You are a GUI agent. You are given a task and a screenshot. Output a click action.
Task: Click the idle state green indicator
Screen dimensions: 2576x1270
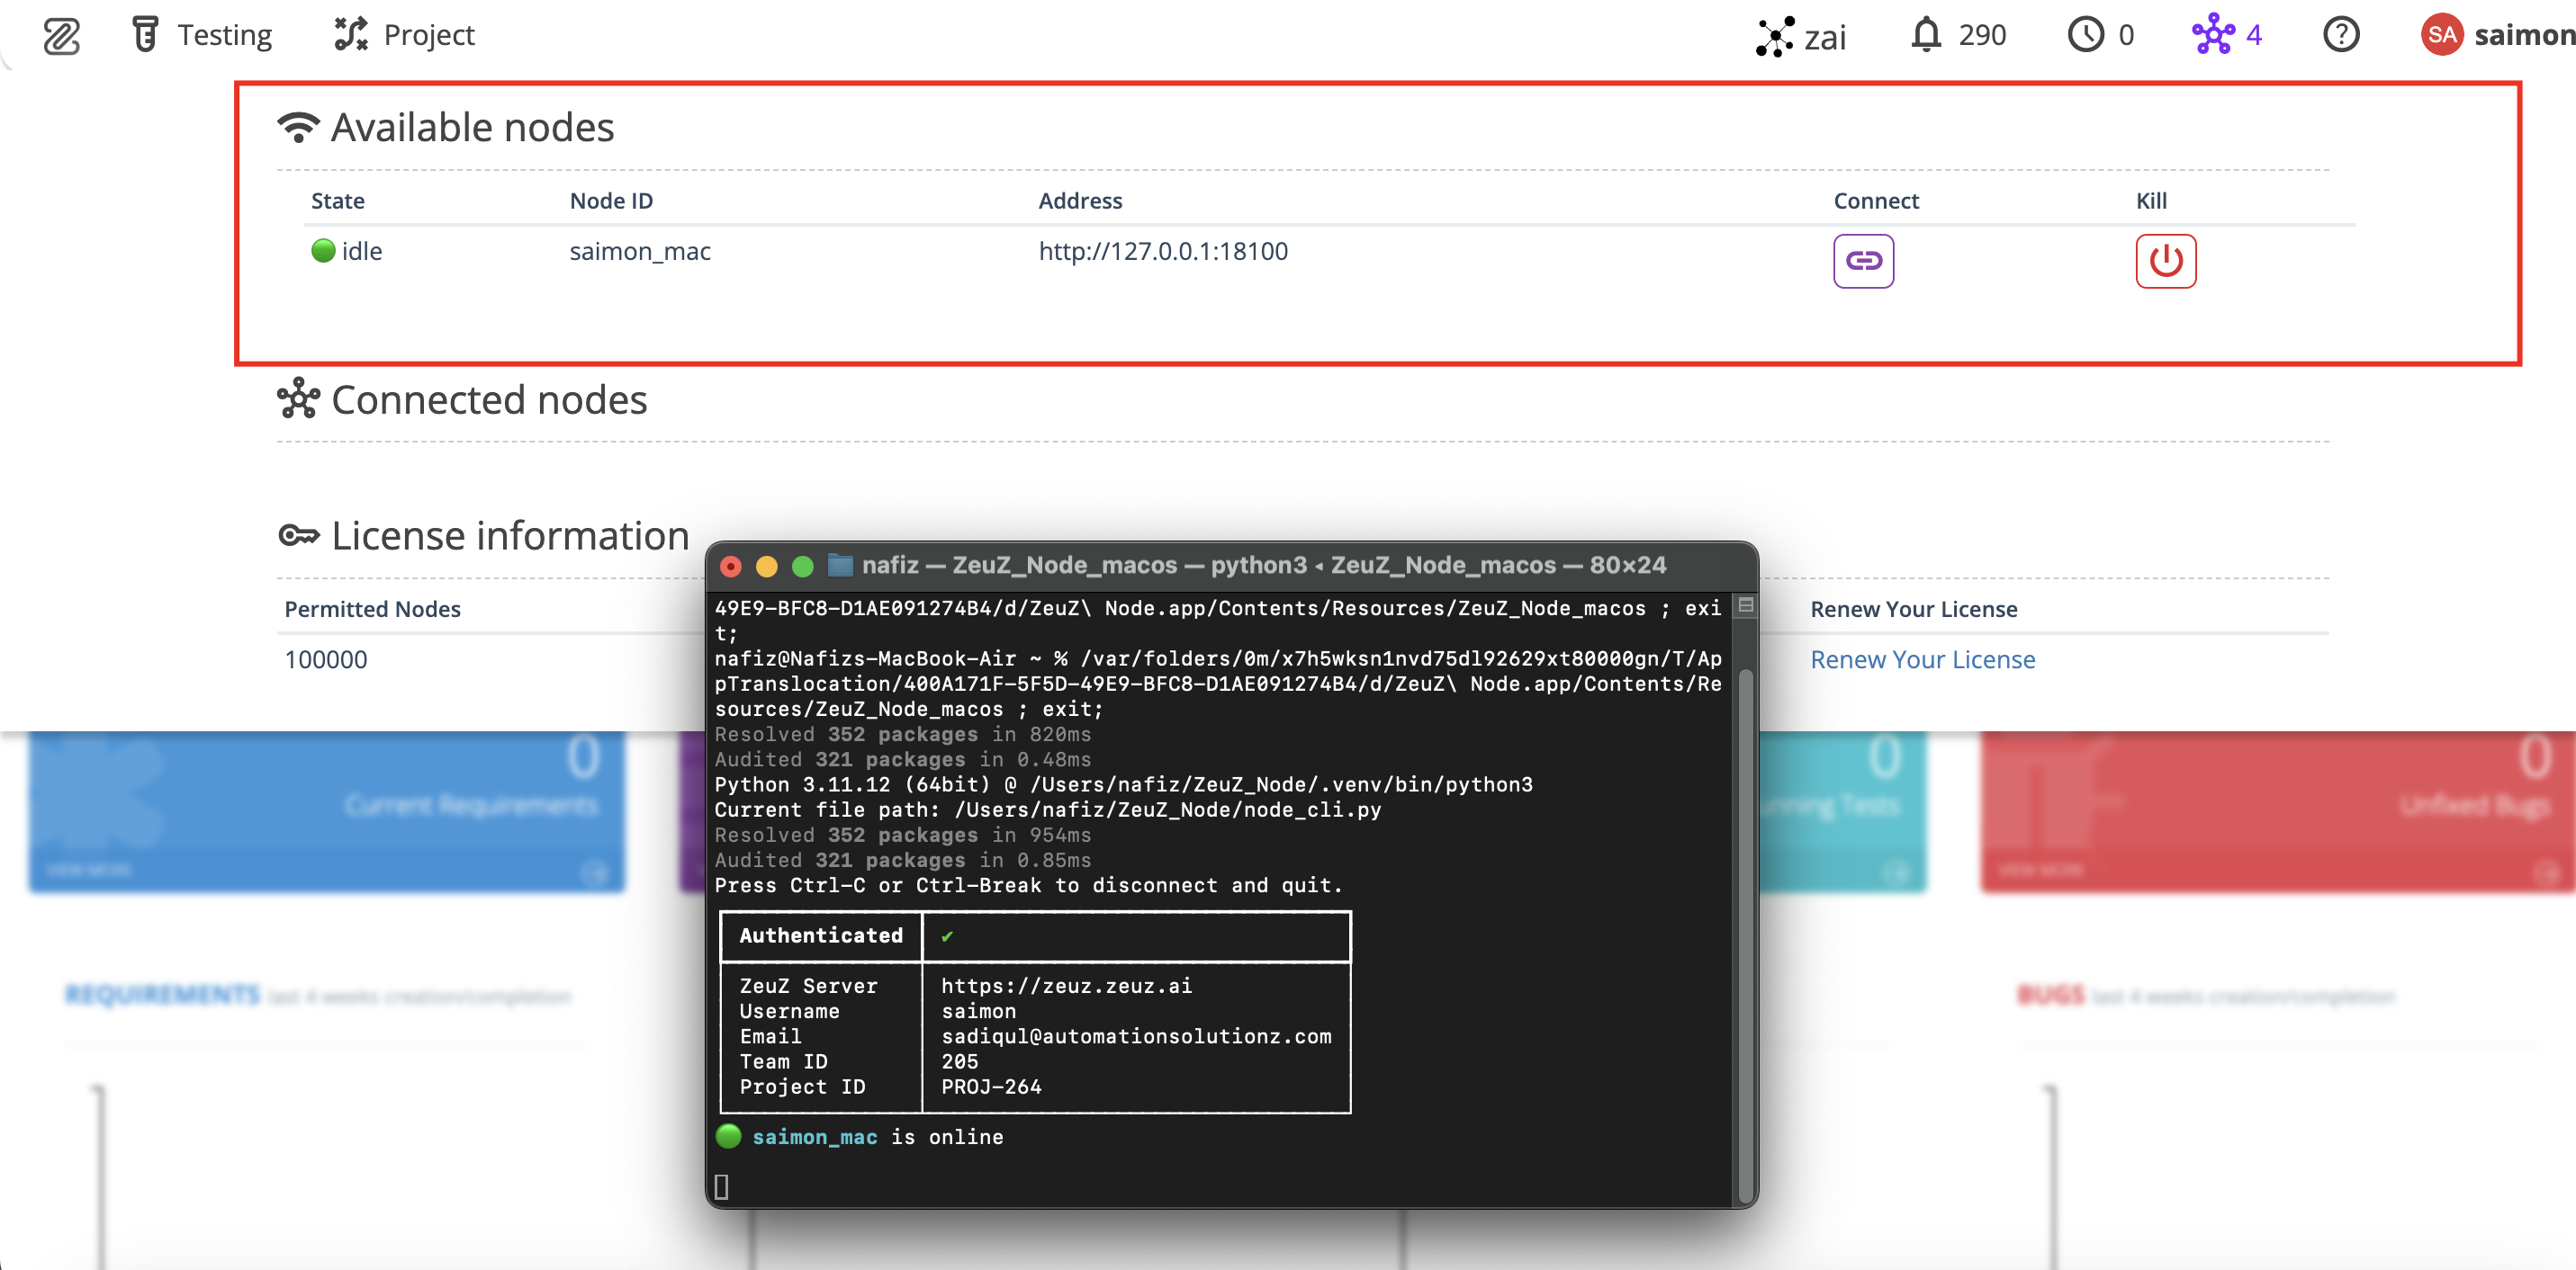click(x=323, y=251)
